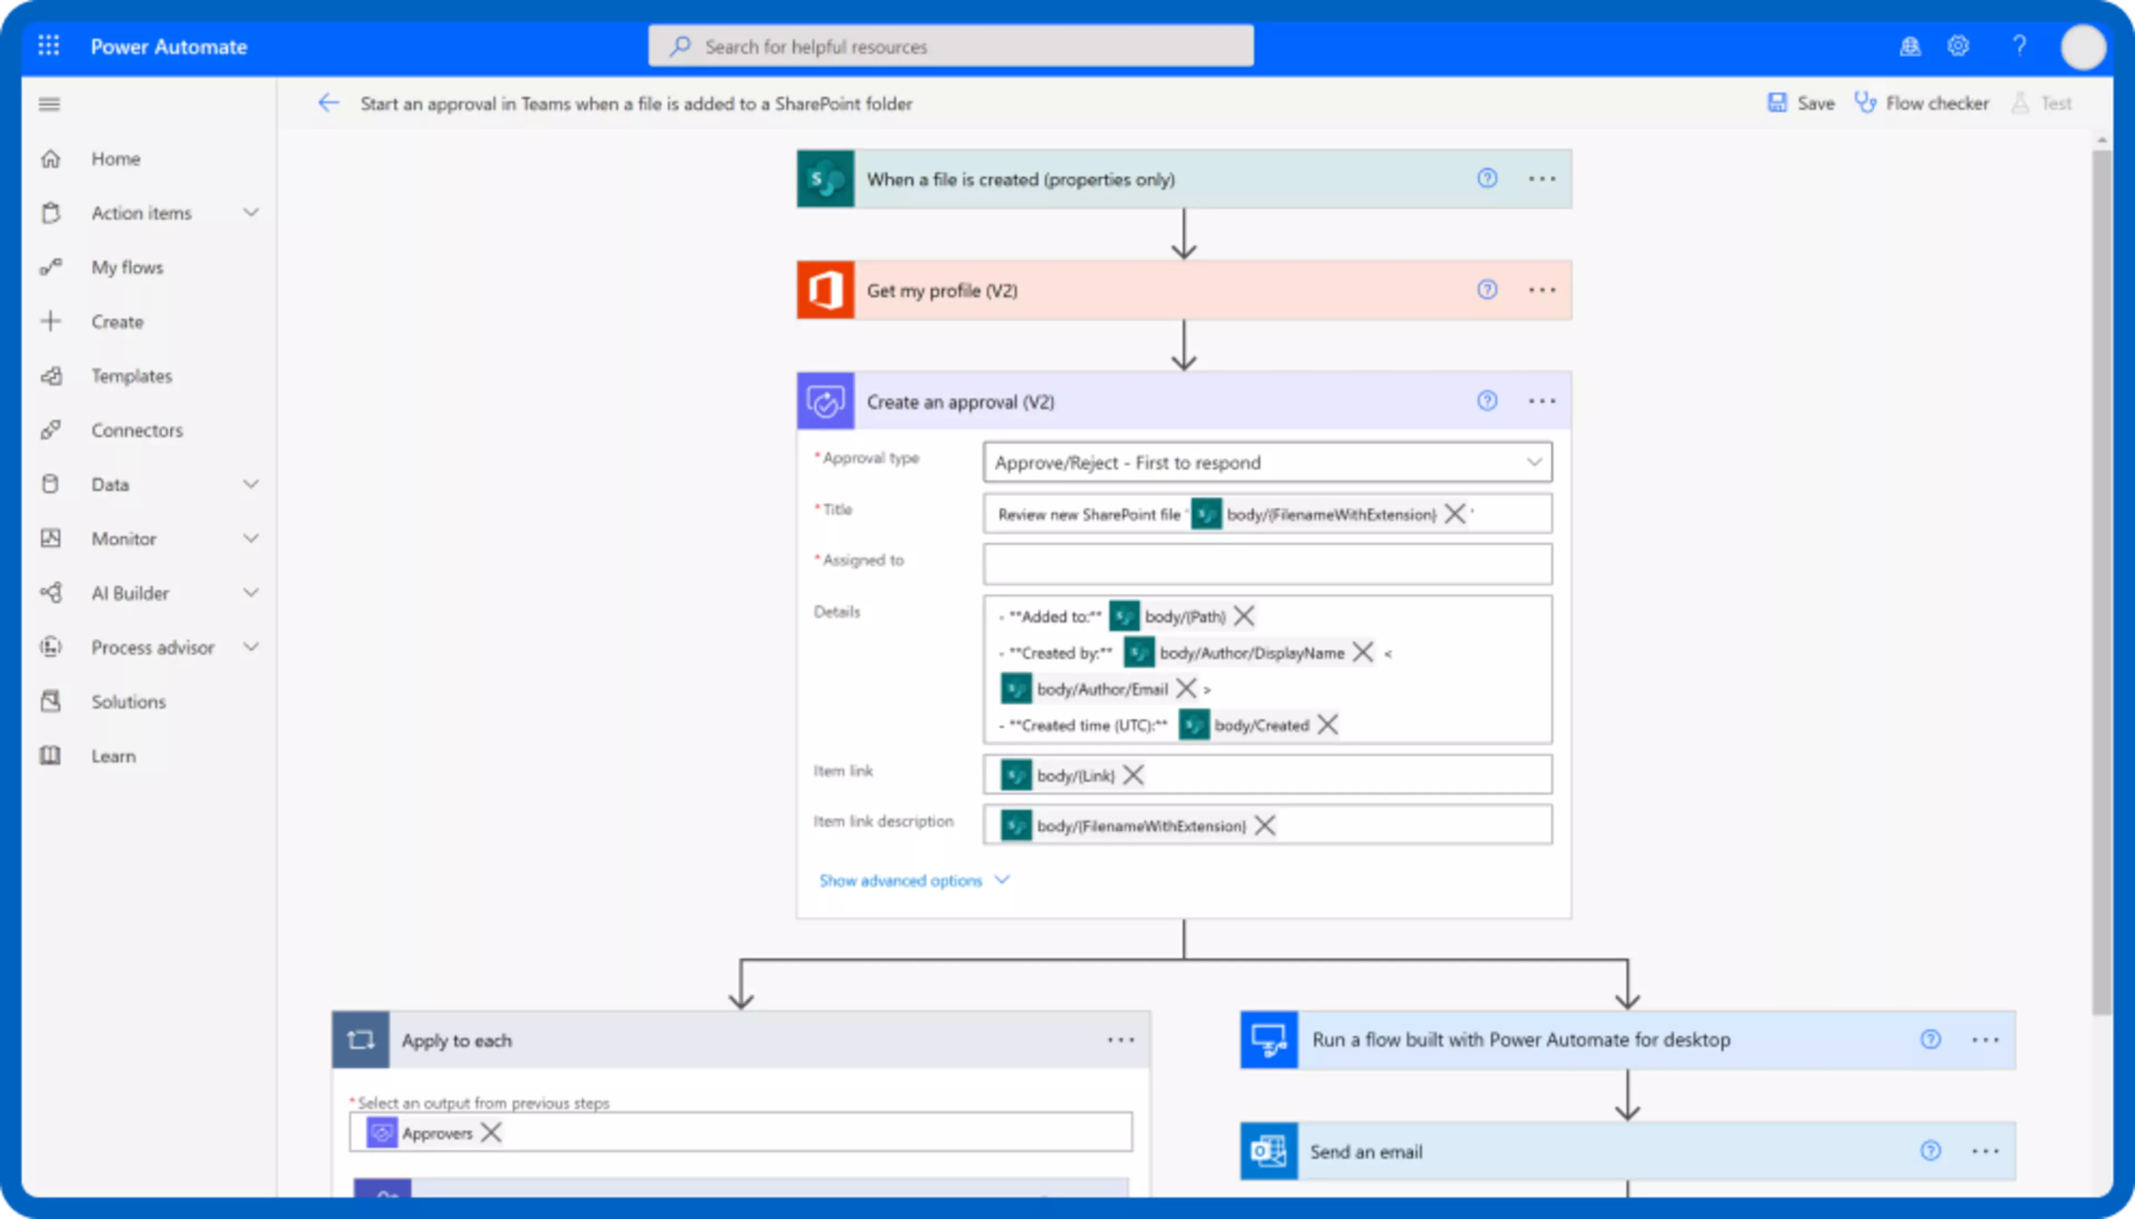Open Connectors page
Image resolution: width=2135 pixels, height=1219 pixels.
137,430
